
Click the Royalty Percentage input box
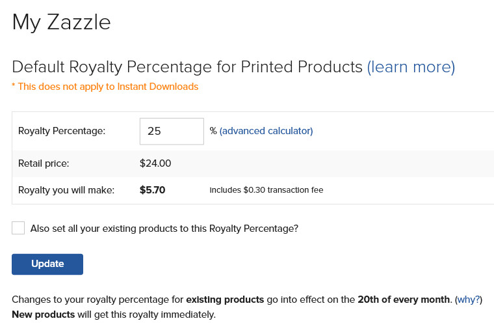tap(172, 132)
